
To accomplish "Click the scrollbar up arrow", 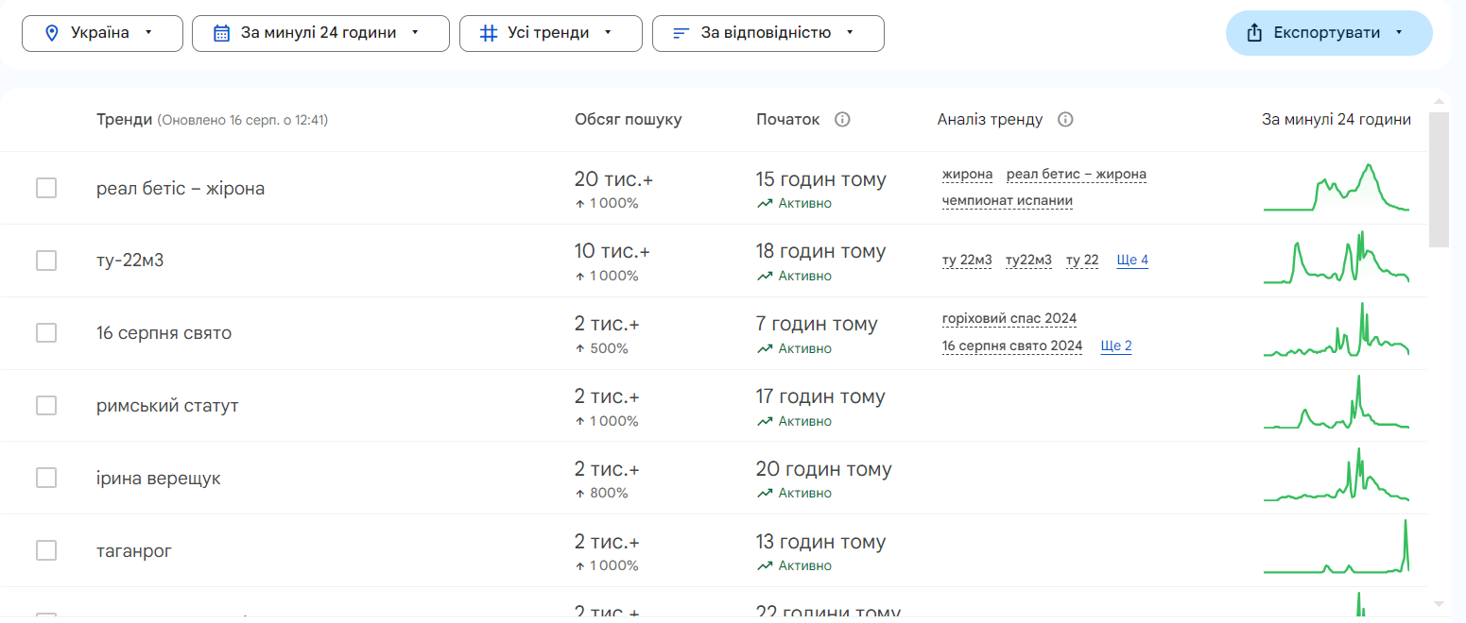I will pos(1439,101).
